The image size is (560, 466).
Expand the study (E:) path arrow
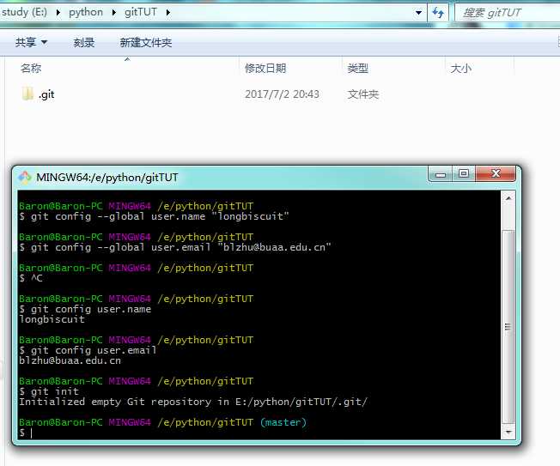coord(58,13)
